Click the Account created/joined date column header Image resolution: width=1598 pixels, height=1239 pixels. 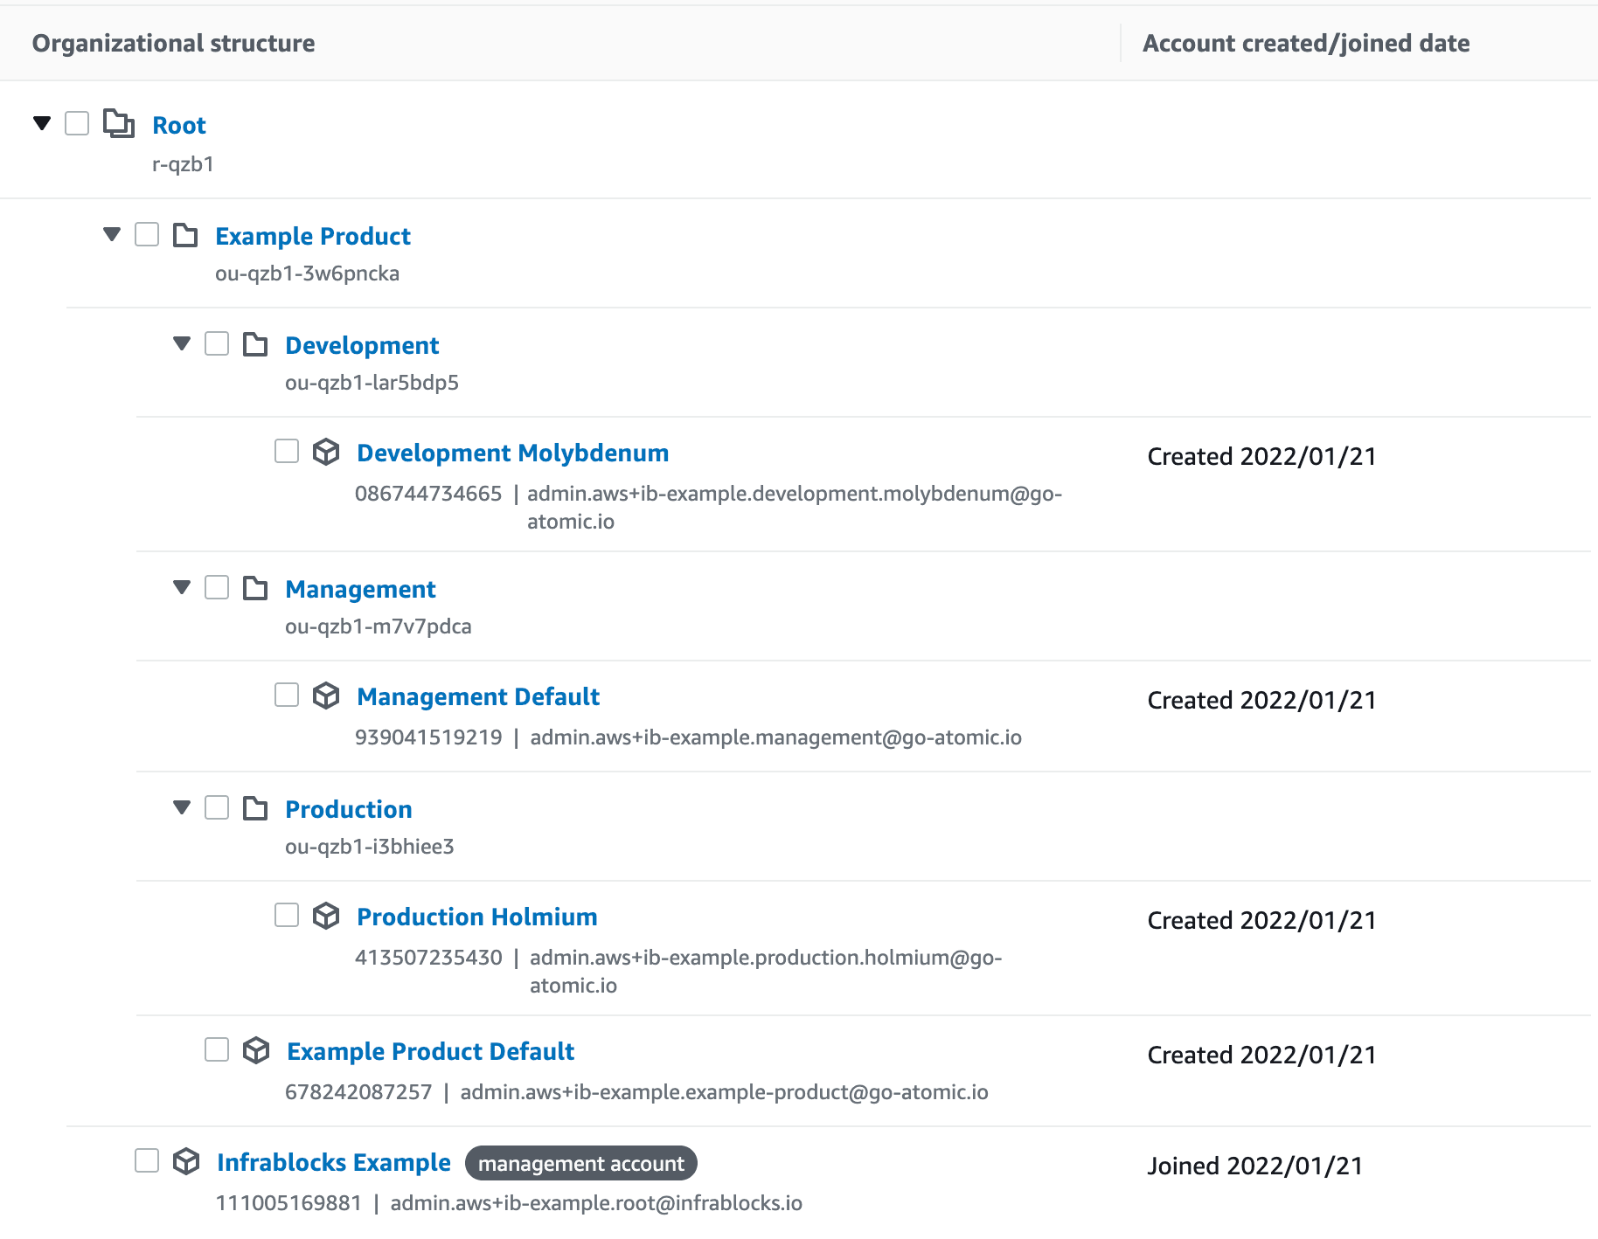pos(1305,43)
